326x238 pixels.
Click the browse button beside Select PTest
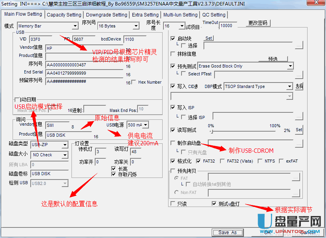(299, 74)
